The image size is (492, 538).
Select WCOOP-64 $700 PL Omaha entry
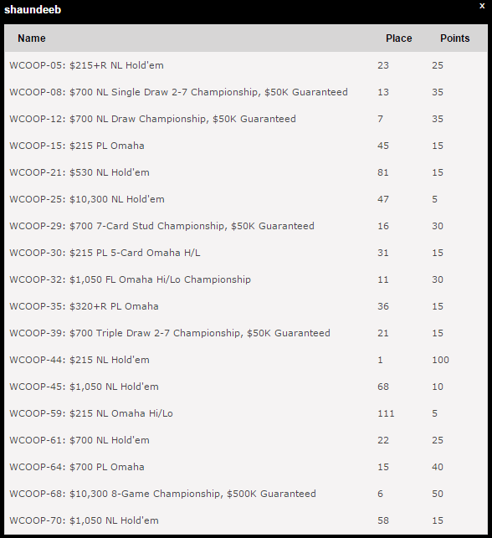pos(246,467)
